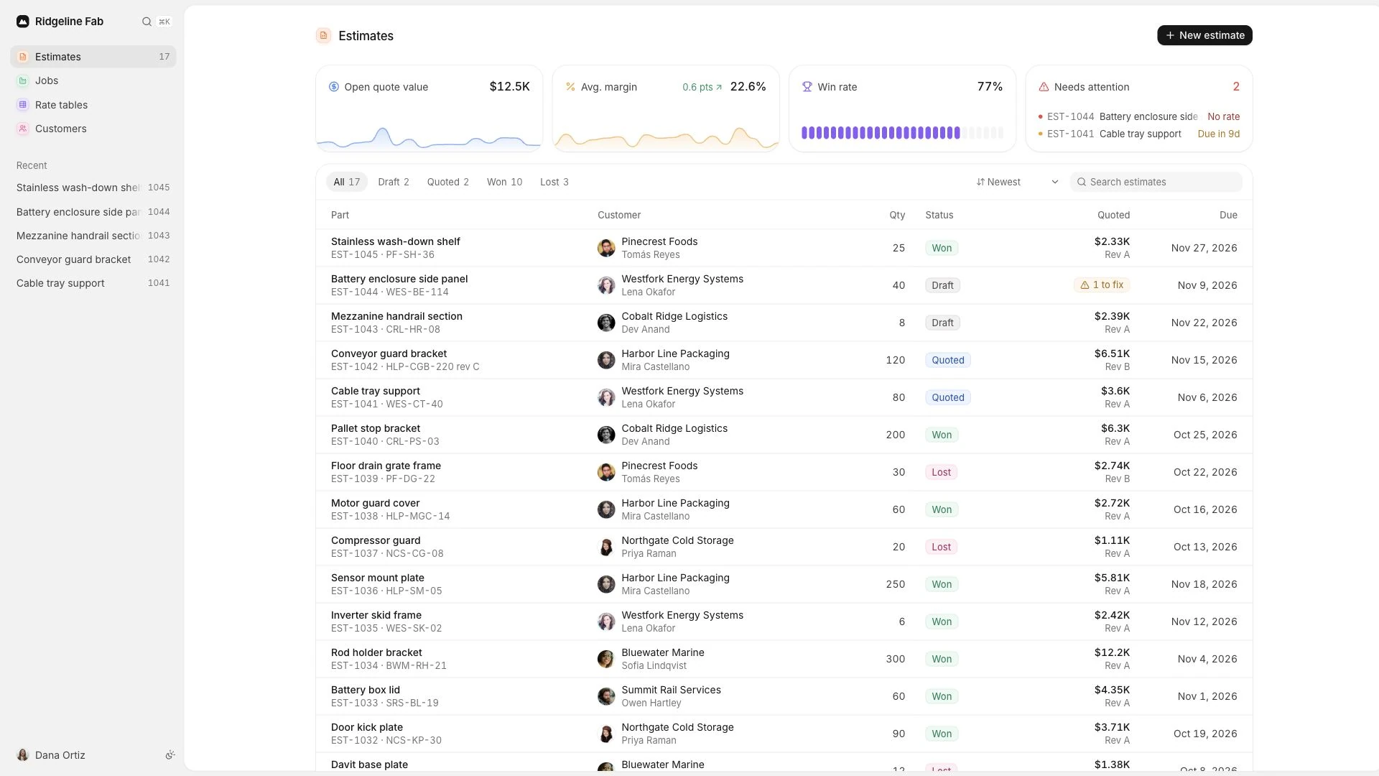Screen dimensions: 1379x776
Task: Switch to the Won 10 tab
Action: (505, 182)
